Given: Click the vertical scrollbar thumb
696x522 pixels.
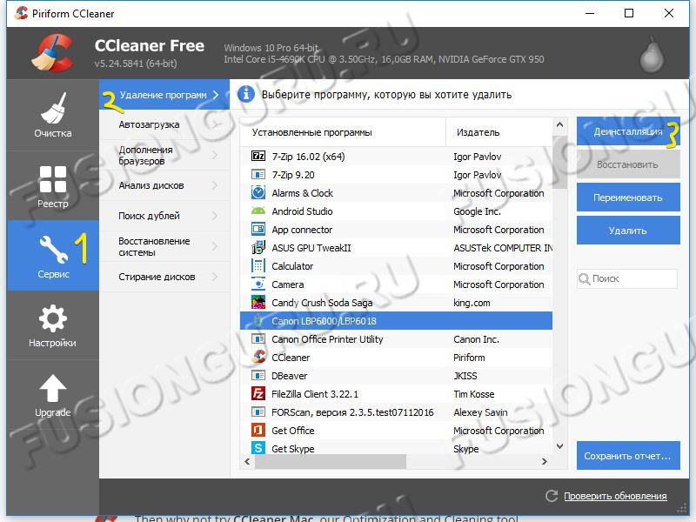Looking at the screenshot, I should (559, 161).
